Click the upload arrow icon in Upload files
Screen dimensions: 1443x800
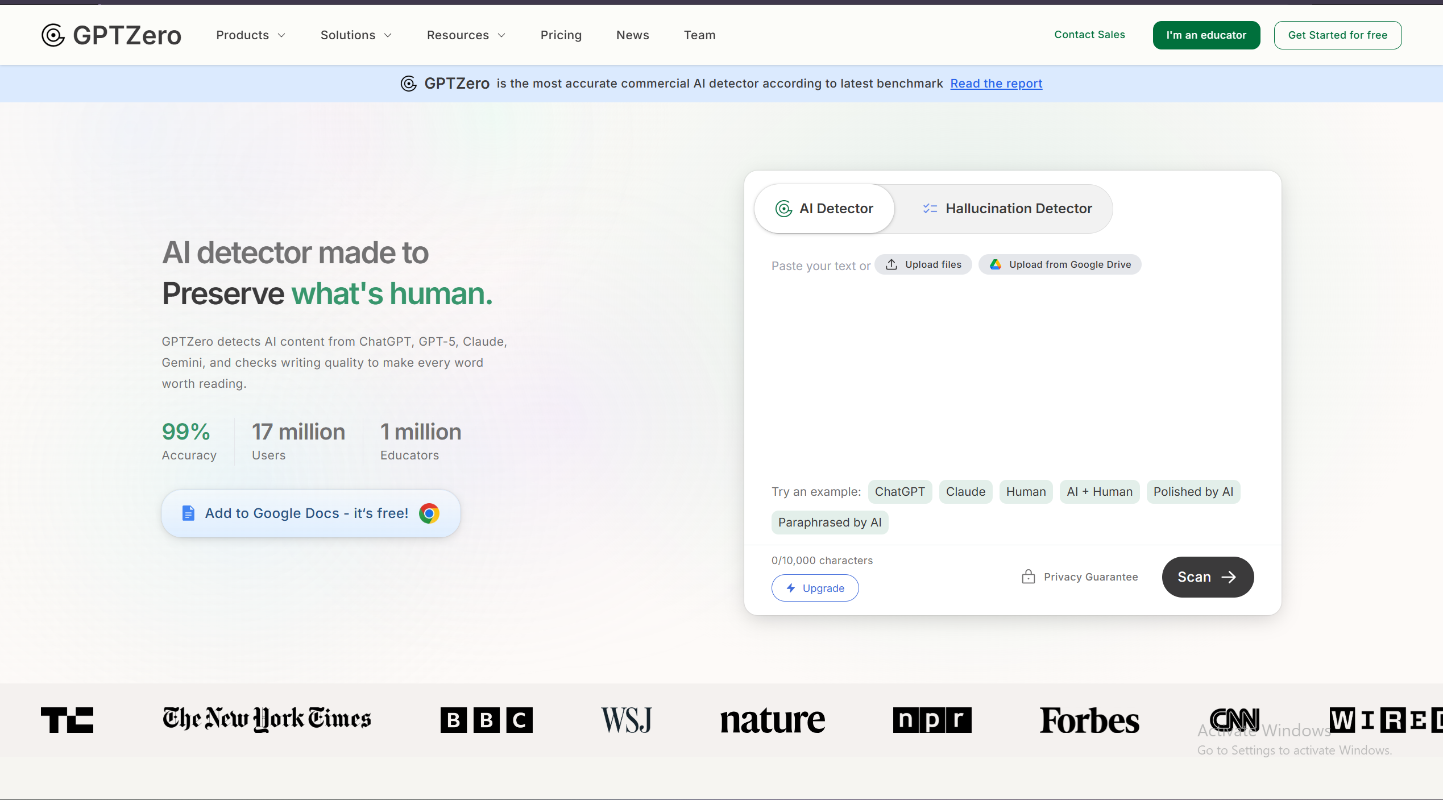[891, 264]
